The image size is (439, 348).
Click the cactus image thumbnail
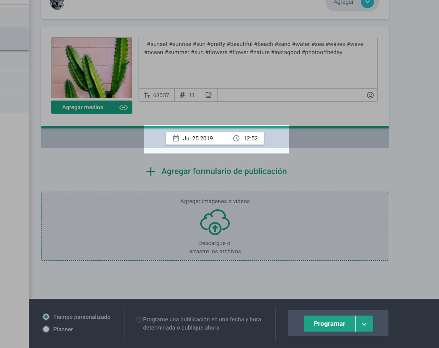(x=92, y=68)
